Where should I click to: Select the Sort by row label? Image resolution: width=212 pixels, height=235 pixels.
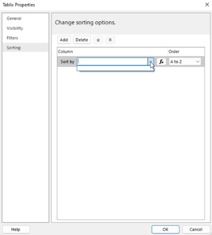click(x=67, y=62)
